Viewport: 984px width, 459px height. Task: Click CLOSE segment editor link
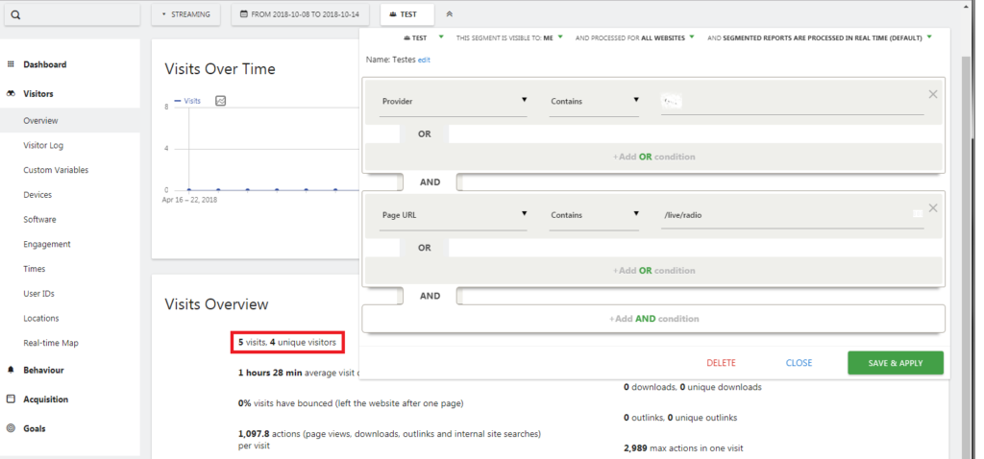[x=799, y=363]
